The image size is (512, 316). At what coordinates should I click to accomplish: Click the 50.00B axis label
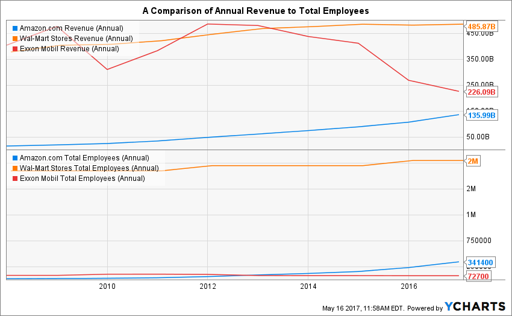478,137
